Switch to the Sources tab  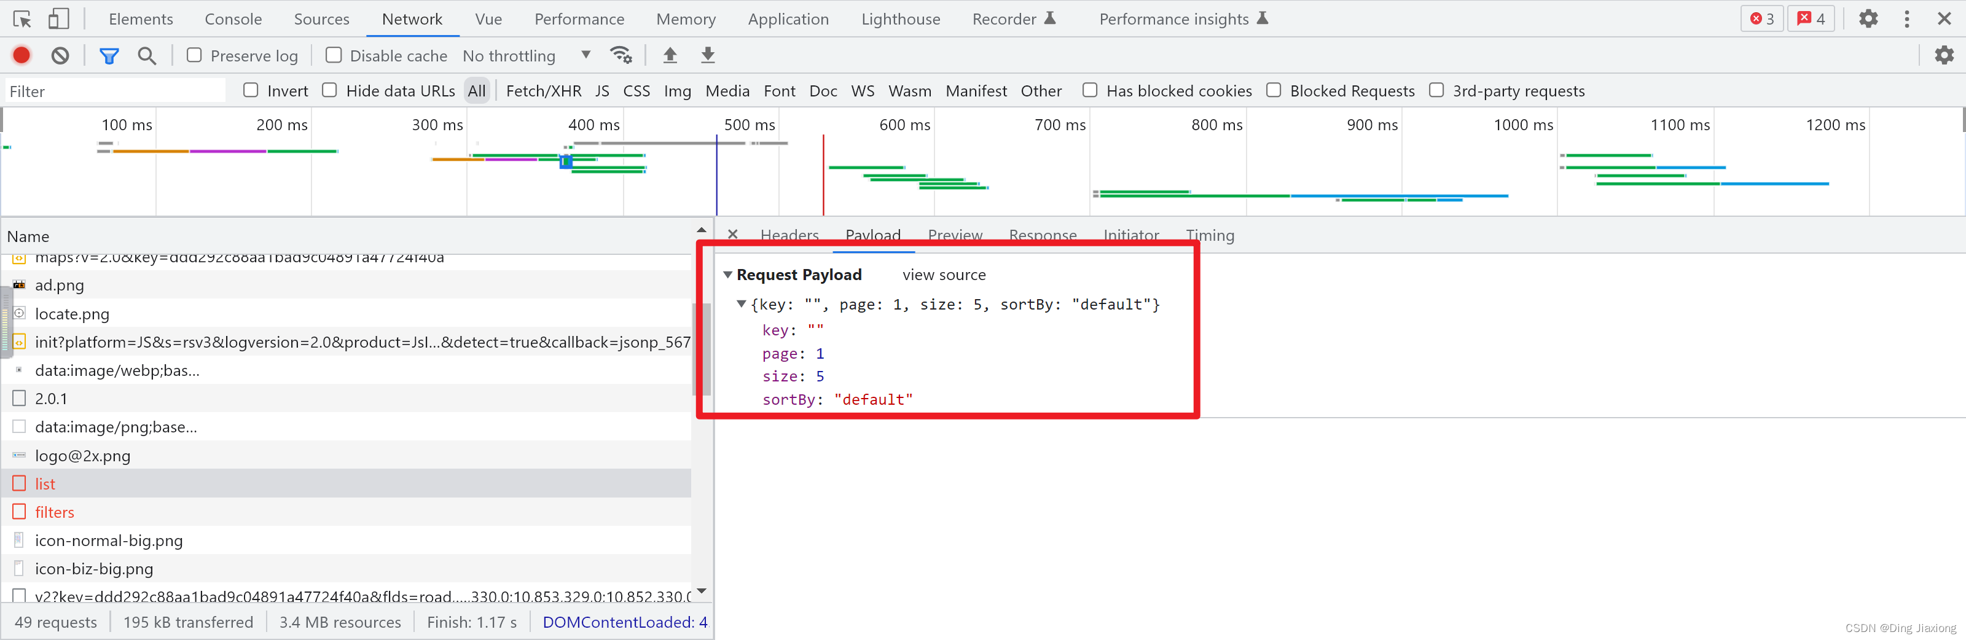click(x=321, y=19)
